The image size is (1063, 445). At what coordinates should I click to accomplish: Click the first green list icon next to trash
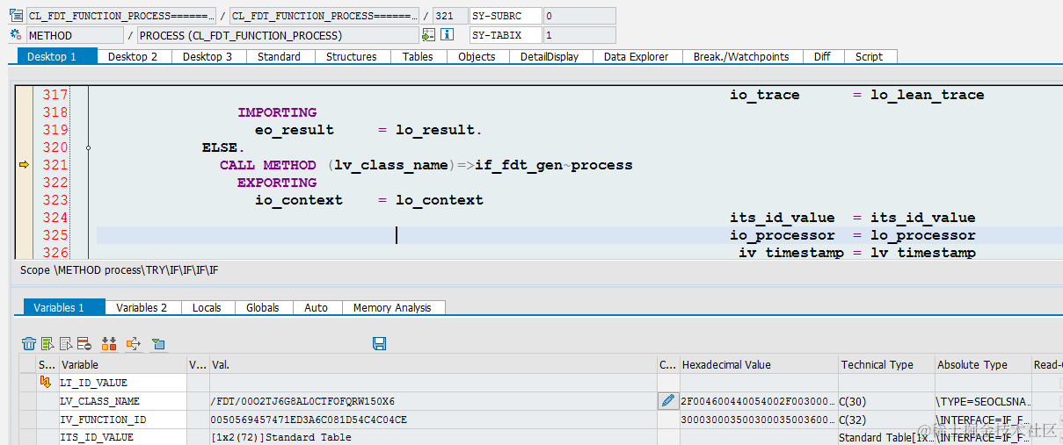[x=47, y=343]
